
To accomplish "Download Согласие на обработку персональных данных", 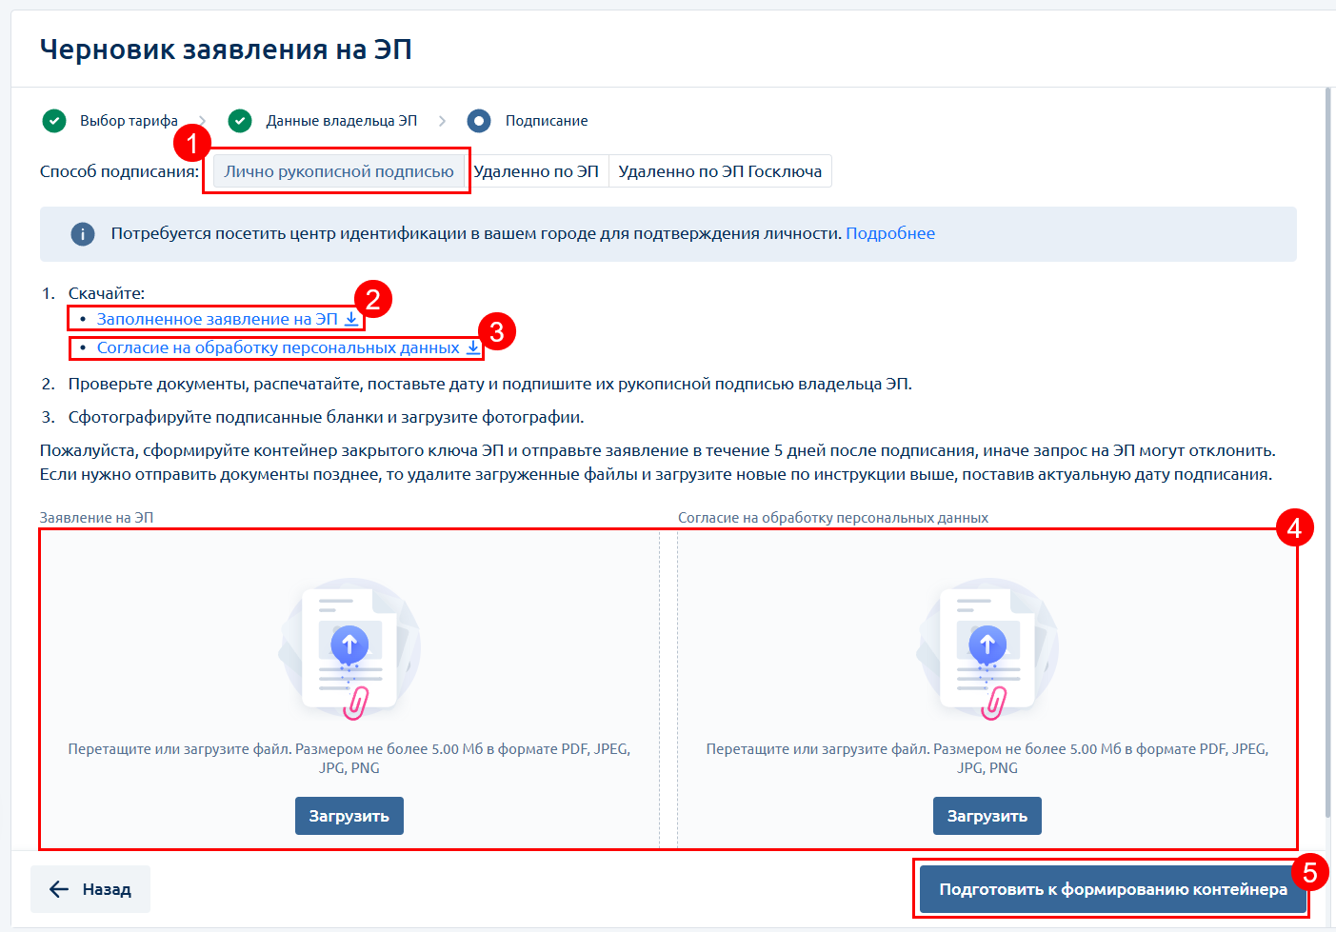I will [x=278, y=347].
